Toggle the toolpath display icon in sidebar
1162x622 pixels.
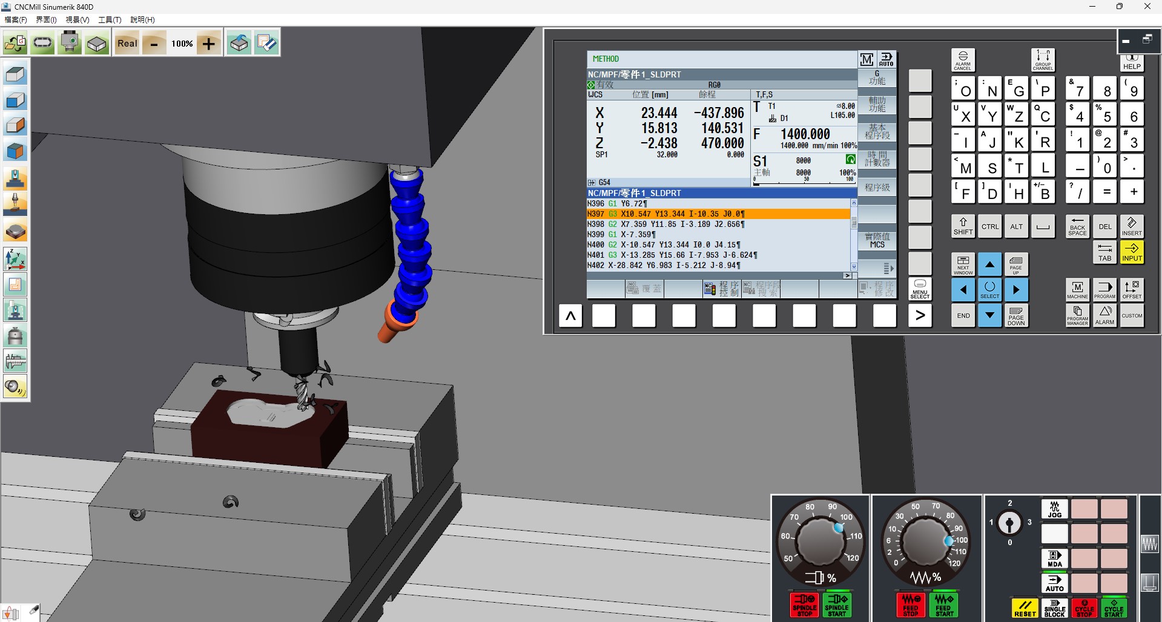tap(15, 284)
